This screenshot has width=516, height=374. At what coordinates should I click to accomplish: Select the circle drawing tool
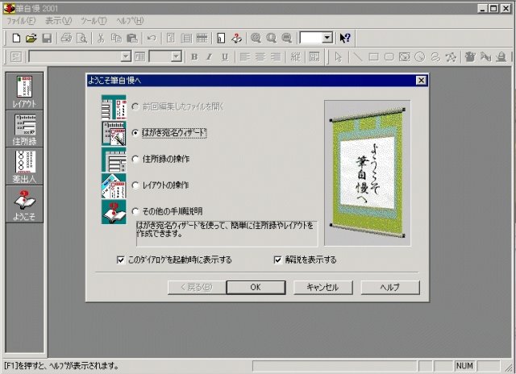(420, 57)
